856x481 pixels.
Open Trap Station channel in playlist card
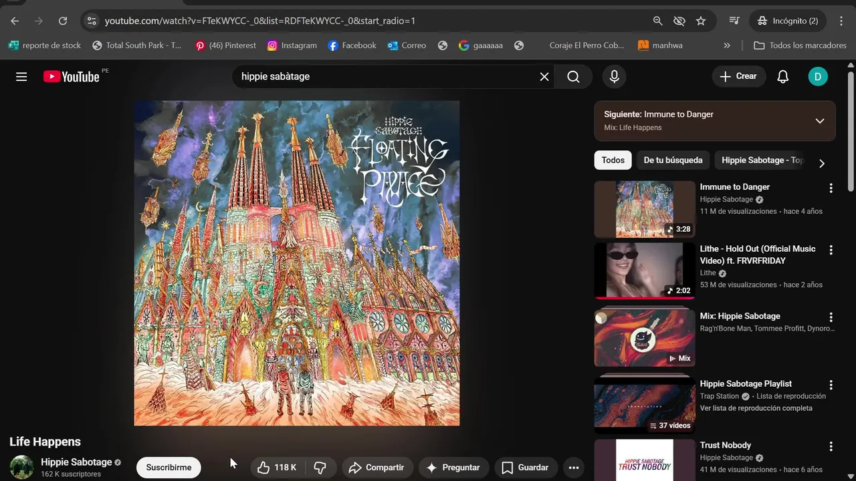(x=719, y=396)
